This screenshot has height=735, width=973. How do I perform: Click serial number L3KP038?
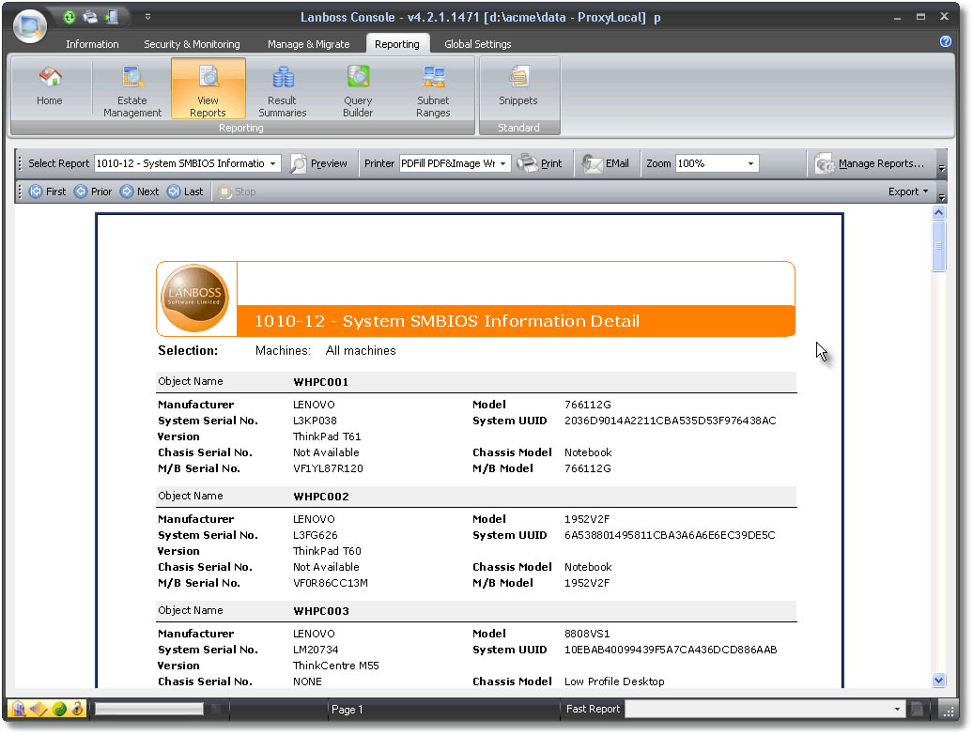point(315,421)
